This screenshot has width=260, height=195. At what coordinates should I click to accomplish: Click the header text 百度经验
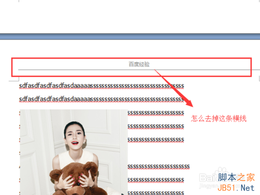(139, 64)
